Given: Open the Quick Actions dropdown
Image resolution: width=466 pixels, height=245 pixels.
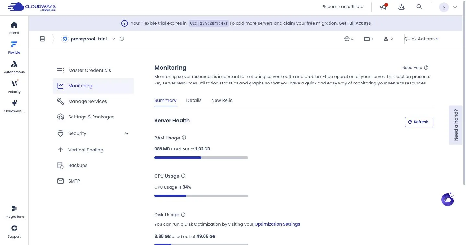Looking at the screenshot, I should [x=421, y=39].
